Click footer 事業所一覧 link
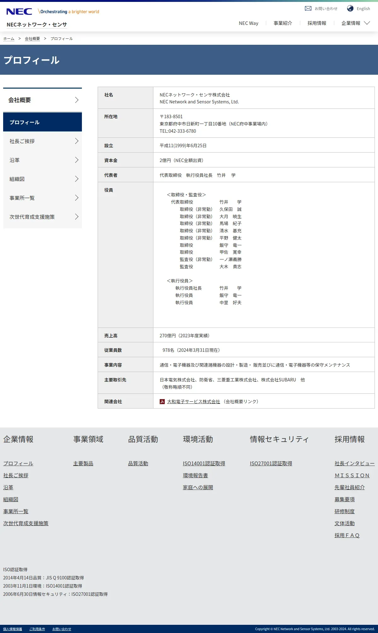 point(16,511)
